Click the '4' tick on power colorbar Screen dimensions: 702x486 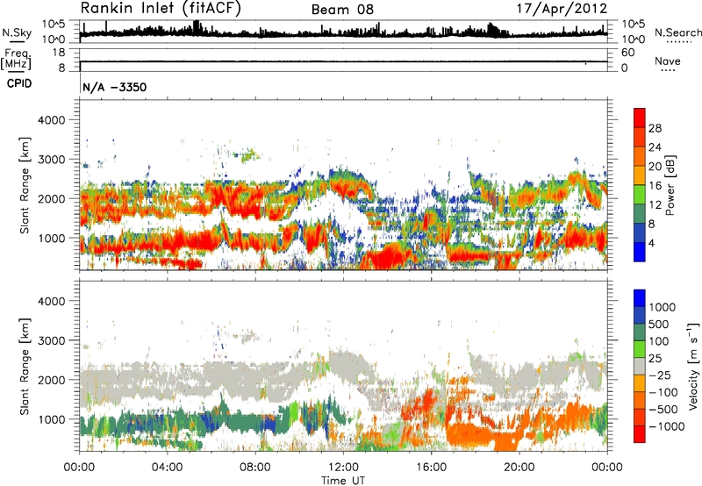[651, 243]
